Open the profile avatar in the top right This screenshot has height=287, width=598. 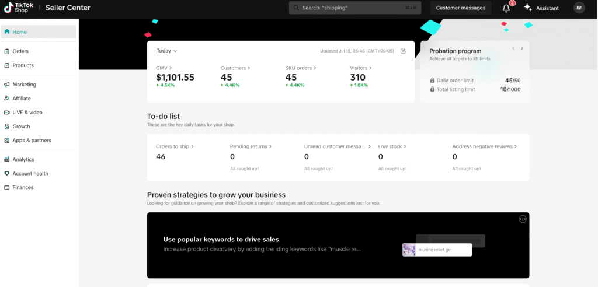[x=579, y=8]
